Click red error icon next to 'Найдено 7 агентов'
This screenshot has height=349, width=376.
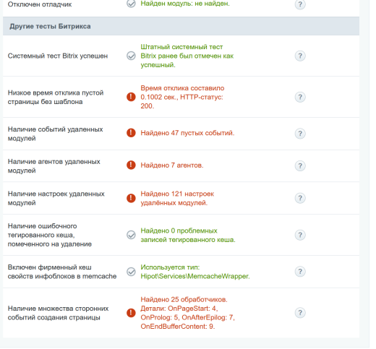point(131,165)
